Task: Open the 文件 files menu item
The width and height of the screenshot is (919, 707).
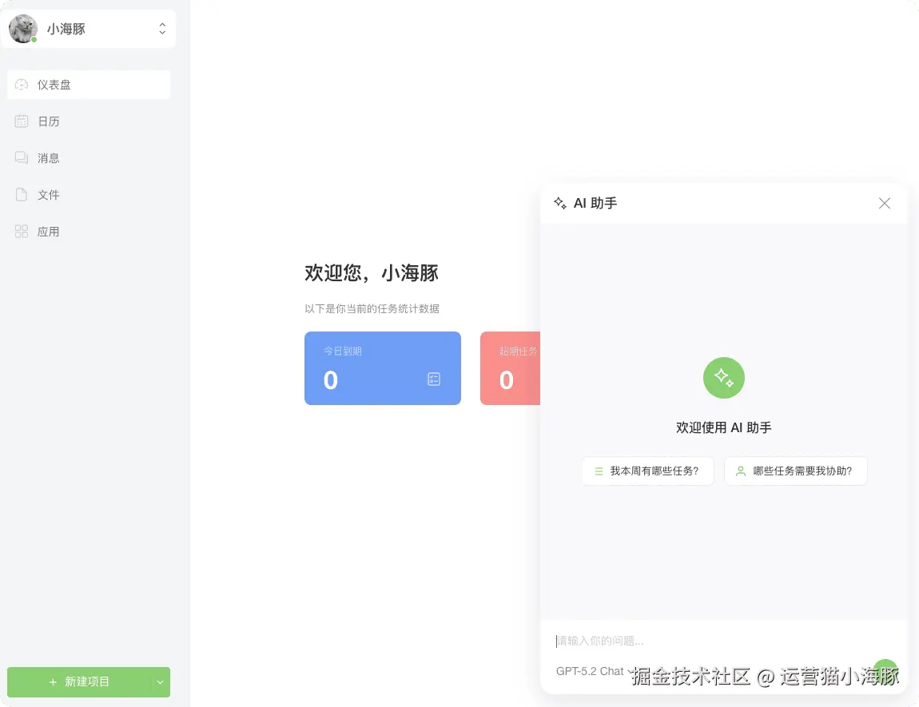Action: click(89, 195)
